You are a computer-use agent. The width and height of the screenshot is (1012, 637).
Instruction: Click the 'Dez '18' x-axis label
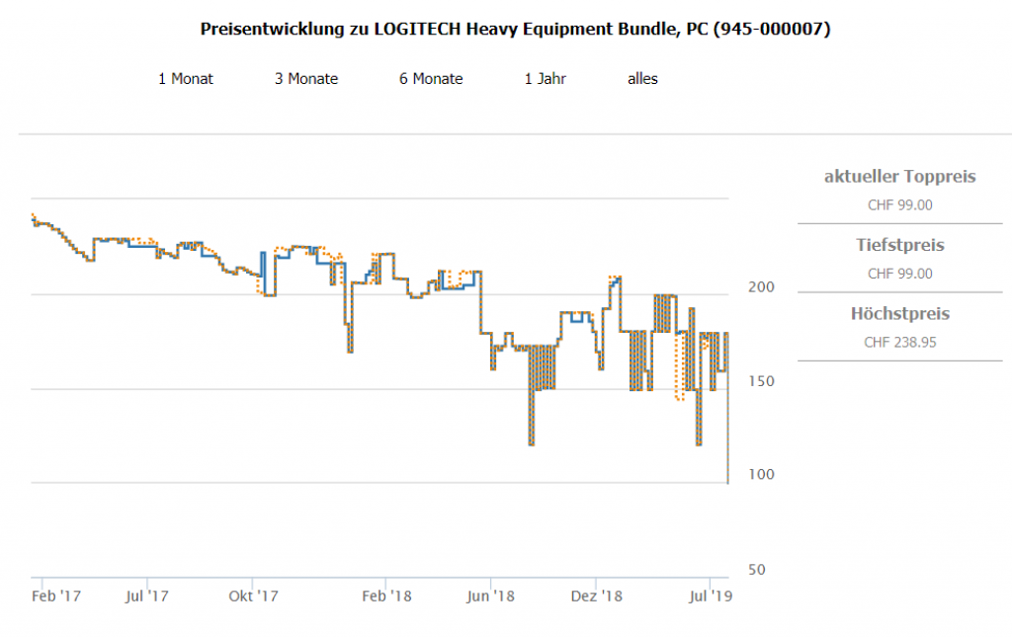pyautogui.click(x=597, y=597)
